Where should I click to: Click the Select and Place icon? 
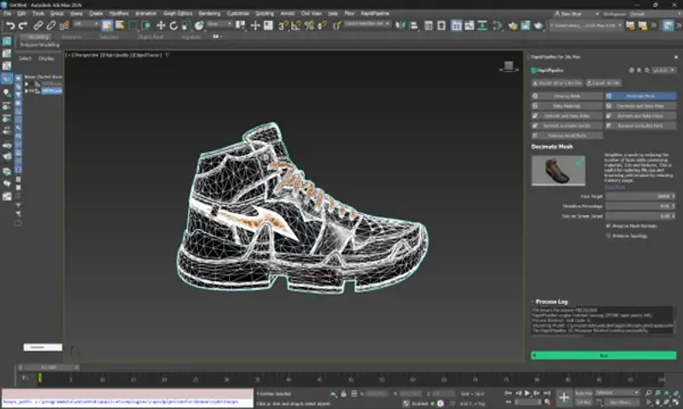click(199, 26)
